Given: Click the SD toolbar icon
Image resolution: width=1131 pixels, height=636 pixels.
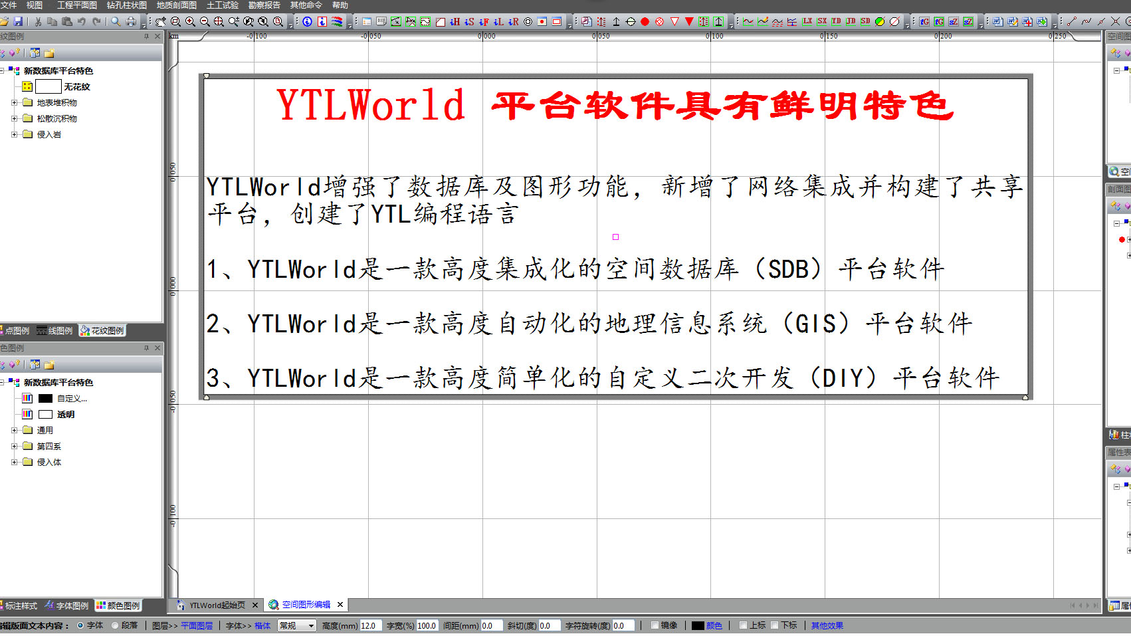Looking at the screenshot, I should click(x=865, y=22).
